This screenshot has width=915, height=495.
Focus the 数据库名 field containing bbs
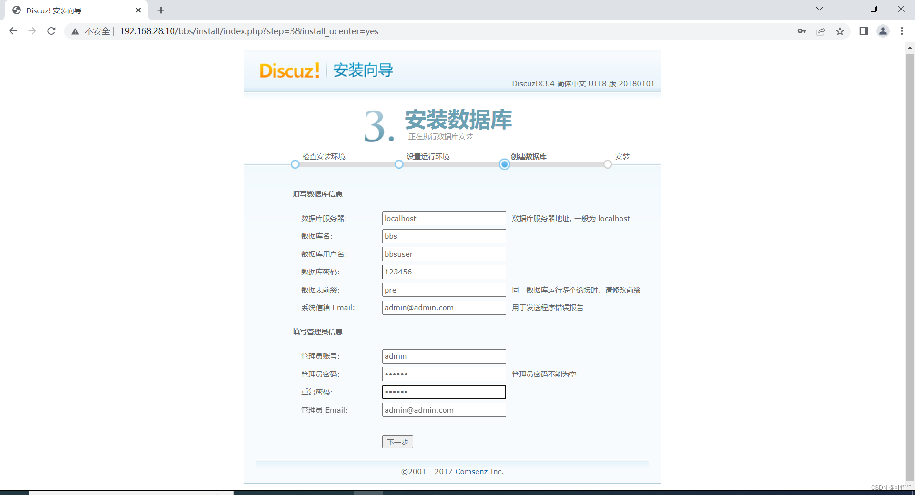(444, 236)
